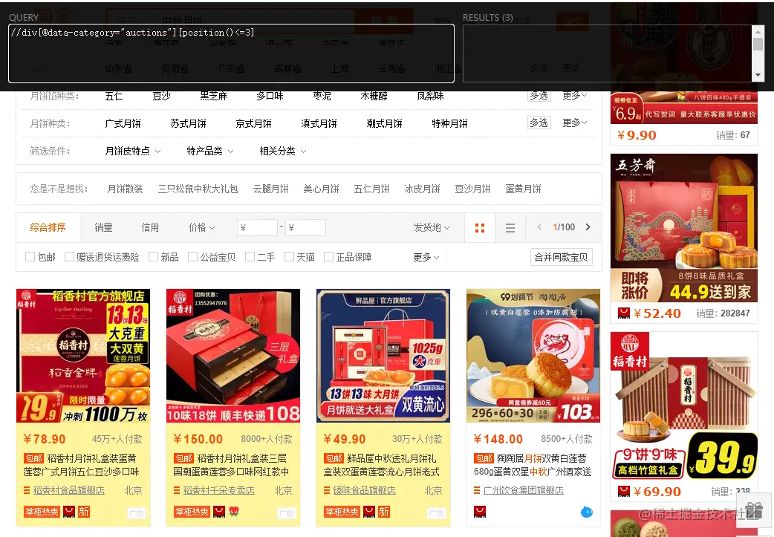Screen dimensions: 774x537
Task: Open 稻香村食品旗舰店 shop link
Action: pyautogui.click(x=68, y=490)
